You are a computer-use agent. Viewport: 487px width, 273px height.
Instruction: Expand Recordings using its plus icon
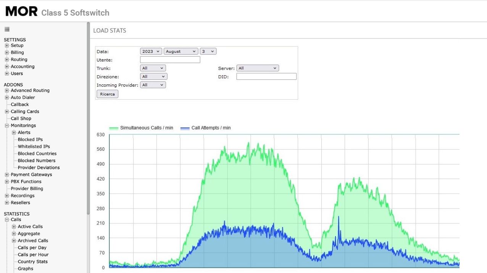(x=6, y=195)
